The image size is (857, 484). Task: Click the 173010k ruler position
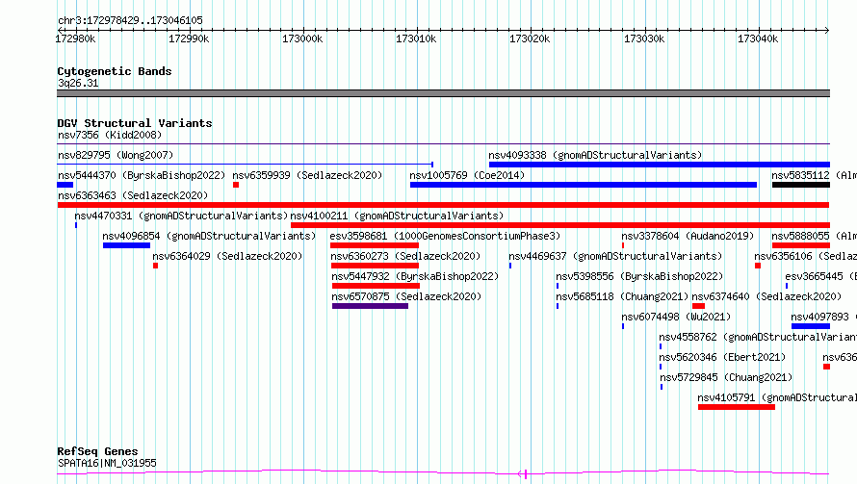click(x=417, y=38)
